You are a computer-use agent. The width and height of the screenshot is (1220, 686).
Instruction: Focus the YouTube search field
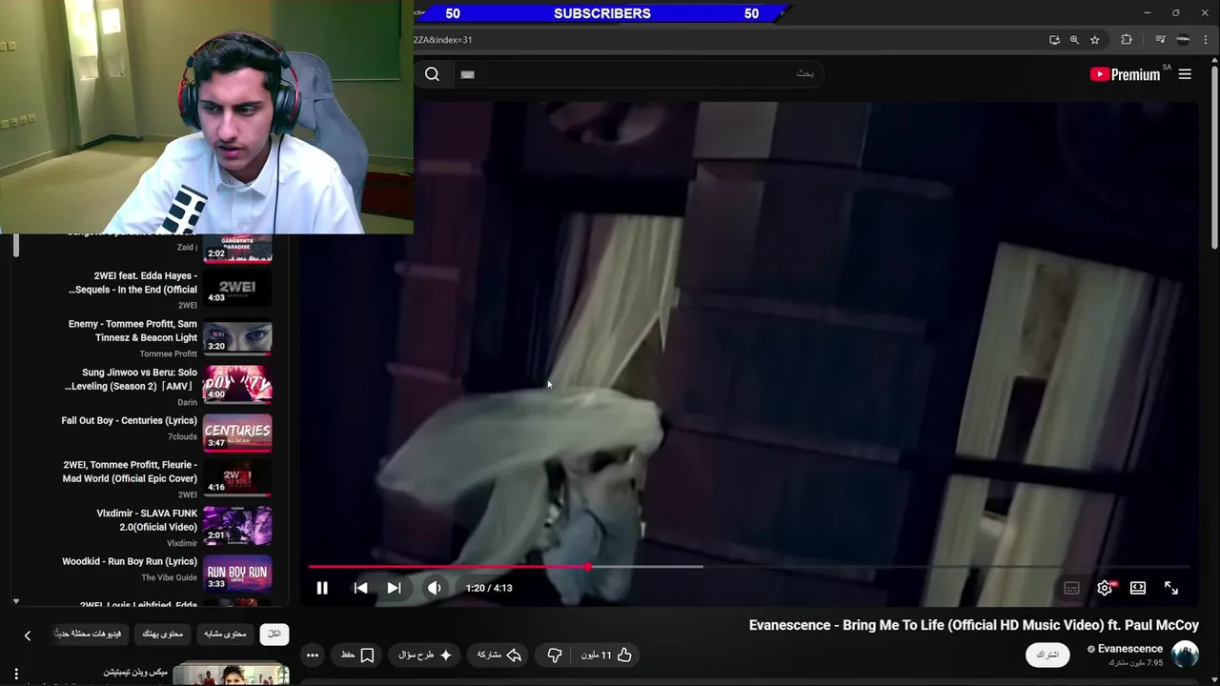(x=639, y=74)
